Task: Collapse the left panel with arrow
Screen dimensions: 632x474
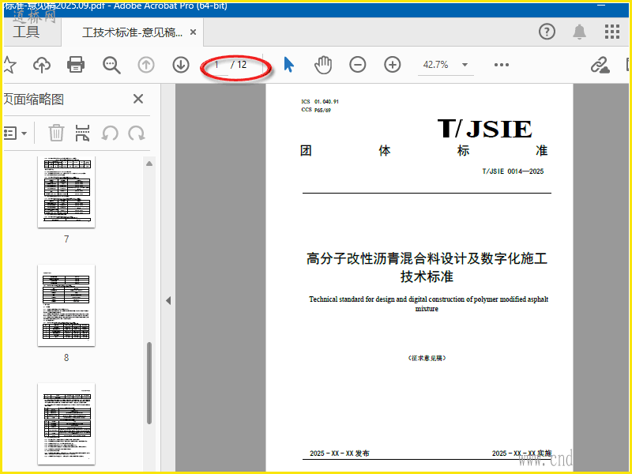Action: (168, 301)
